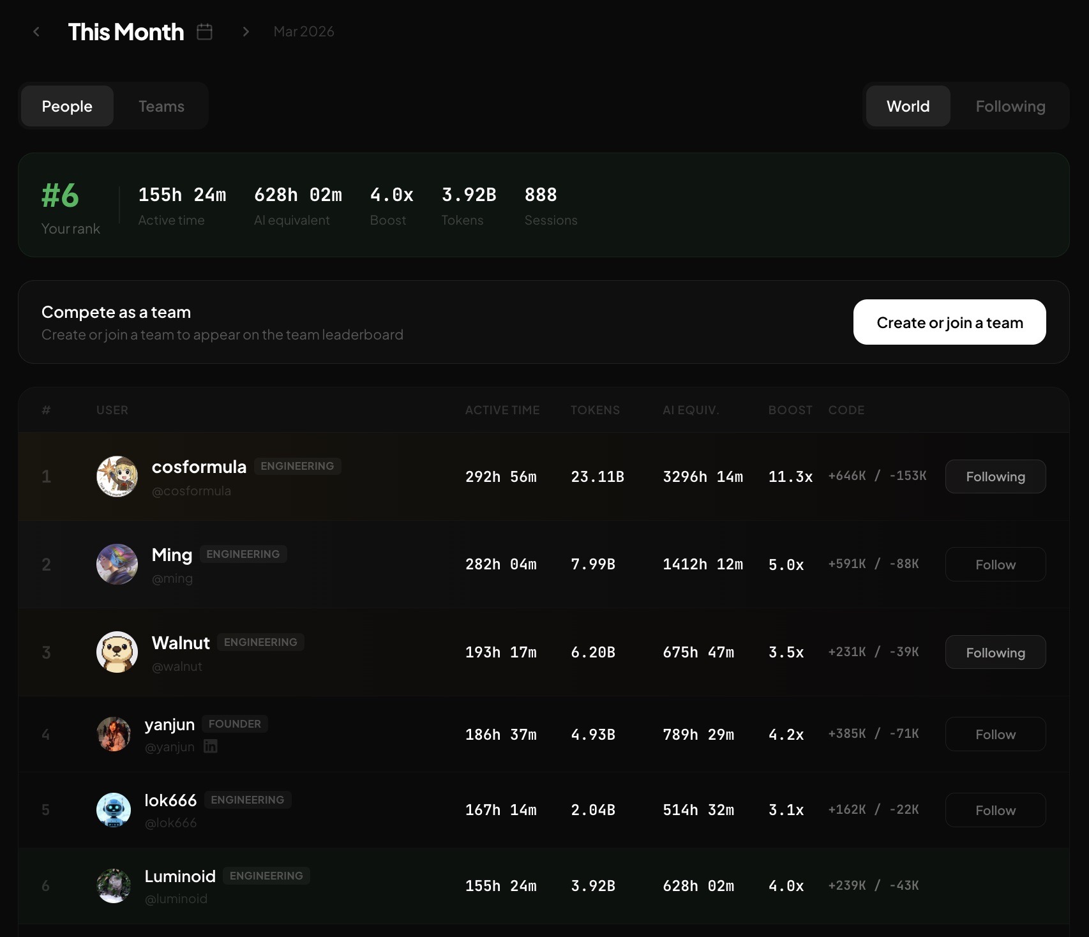Image resolution: width=1089 pixels, height=937 pixels.
Task: Toggle Following state for Walnut
Action: point(995,652)
